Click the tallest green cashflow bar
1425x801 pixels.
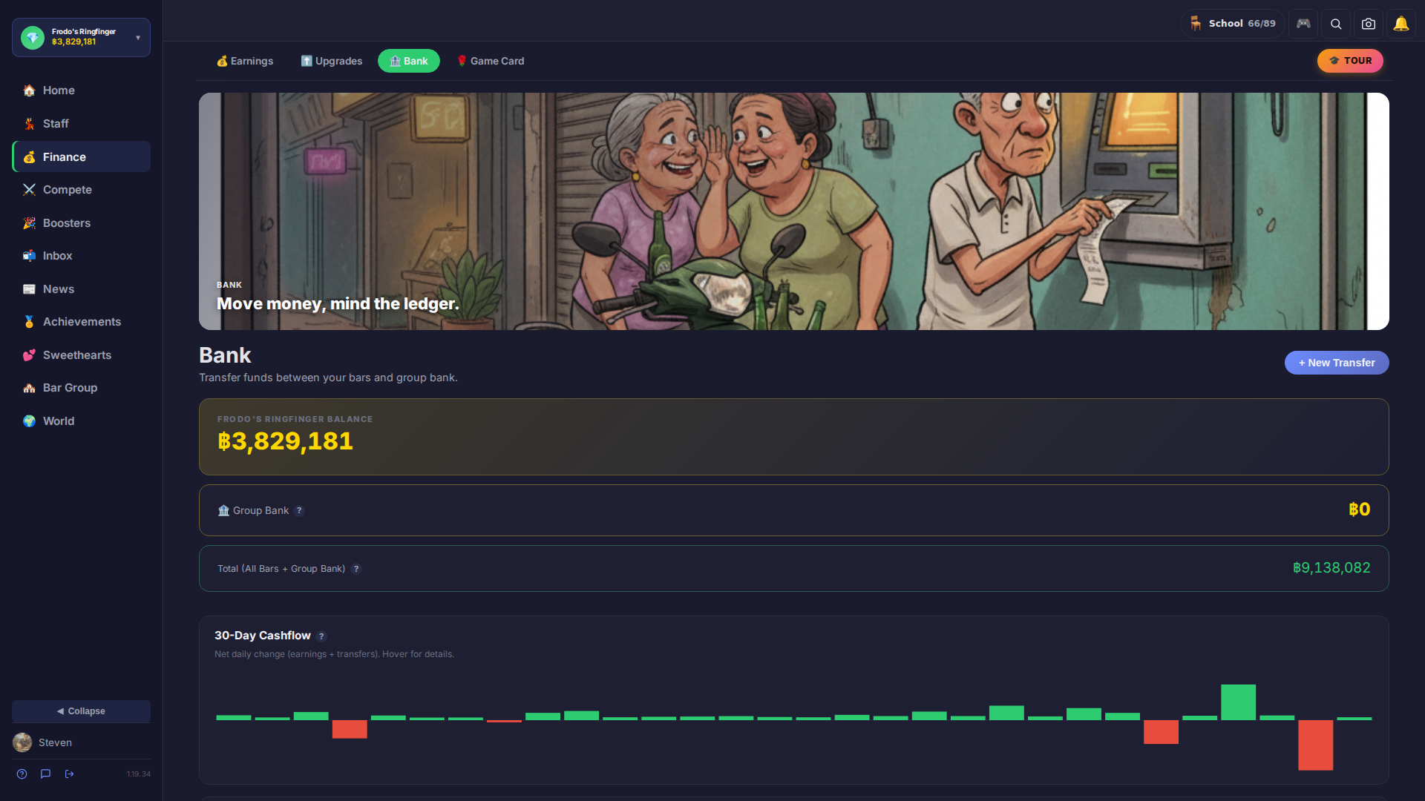(x=1238, y=702)
